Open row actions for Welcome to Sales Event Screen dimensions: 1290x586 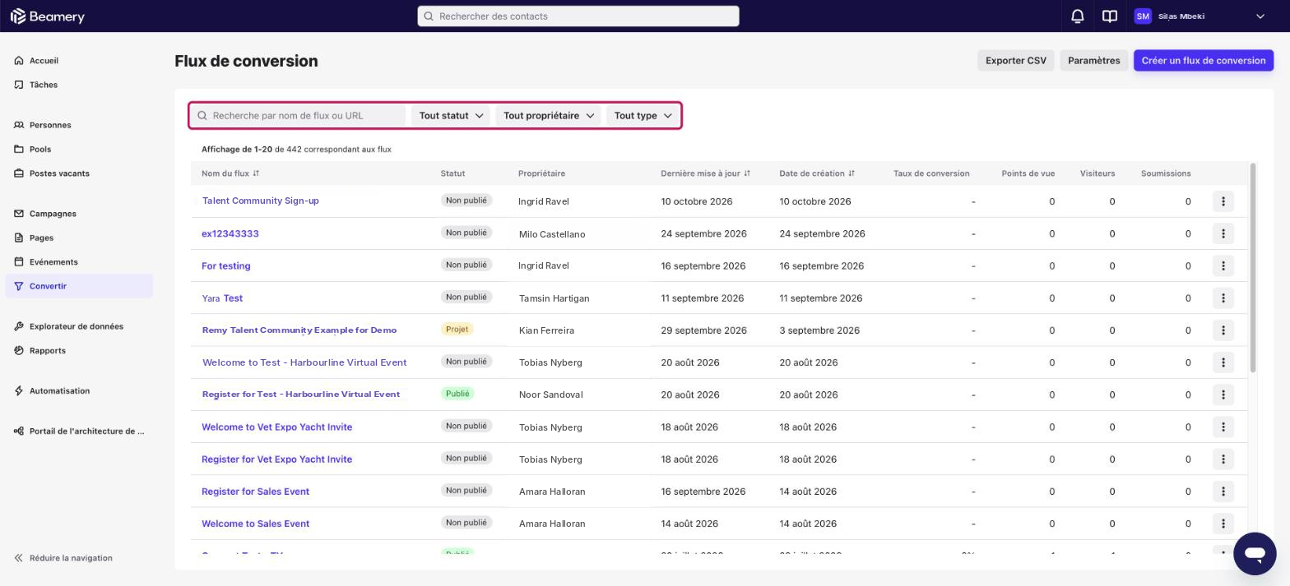[1223, 524]
